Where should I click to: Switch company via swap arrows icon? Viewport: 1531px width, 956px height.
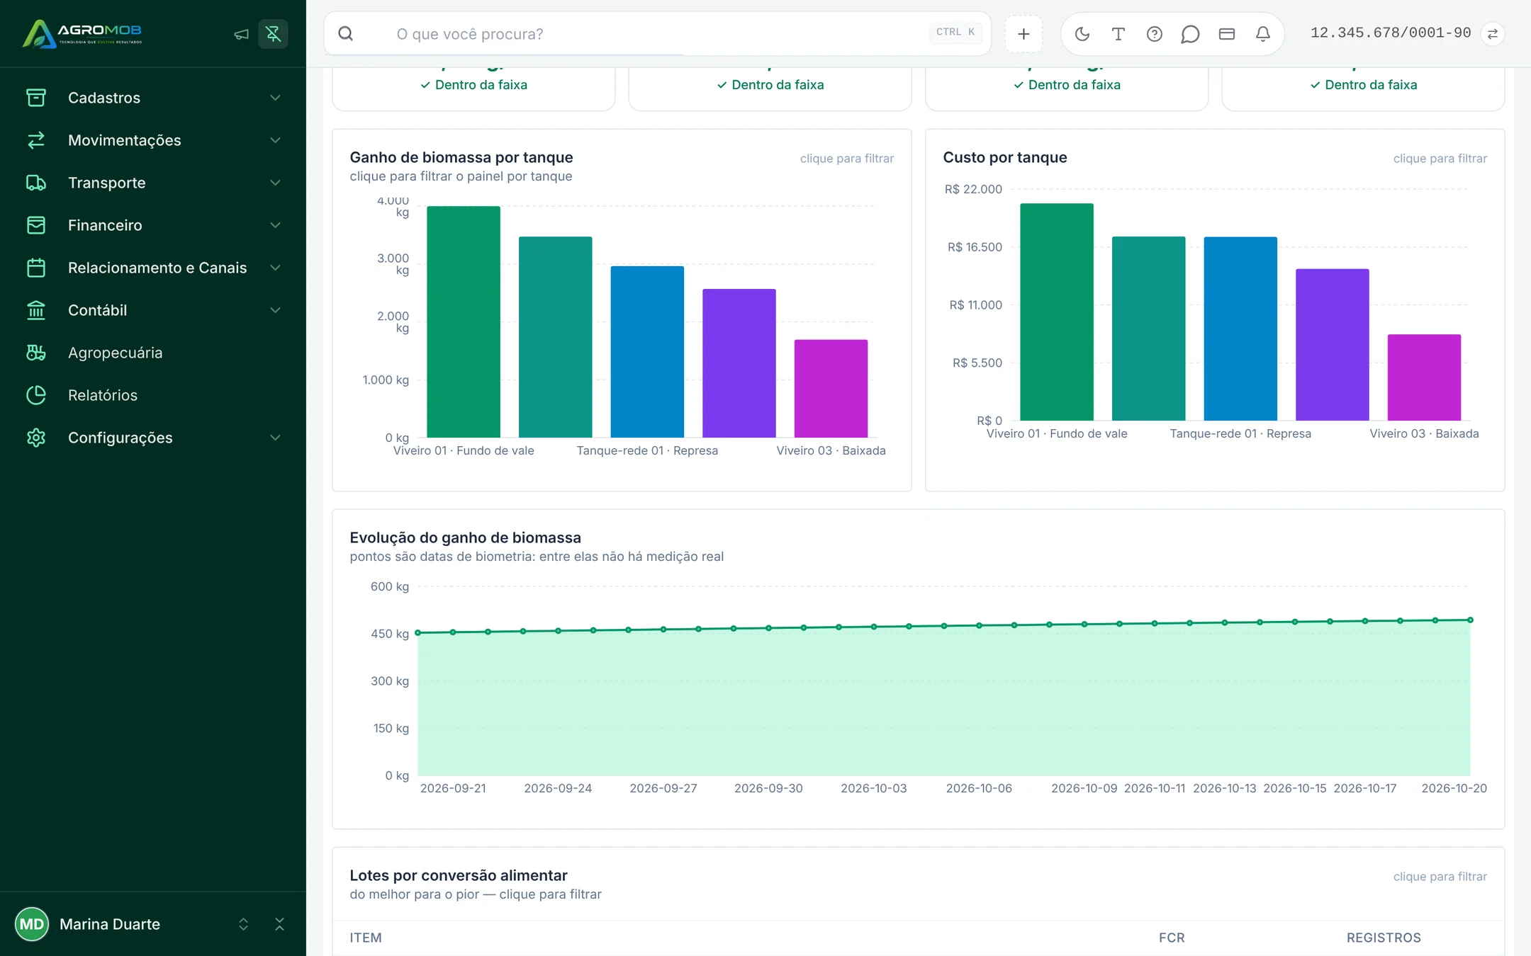tap(1493, 34)
